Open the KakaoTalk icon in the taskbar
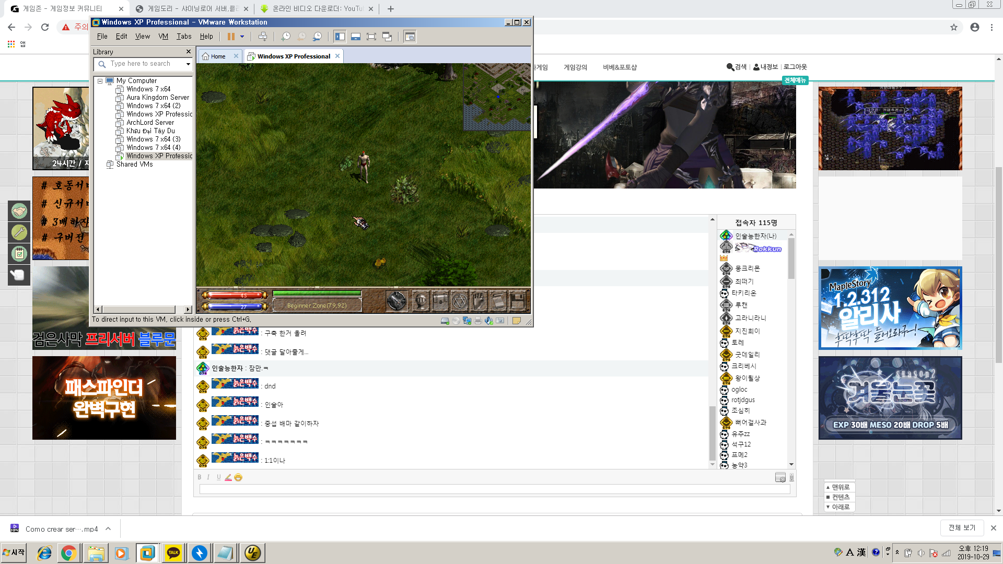 [x=173, y=553]
